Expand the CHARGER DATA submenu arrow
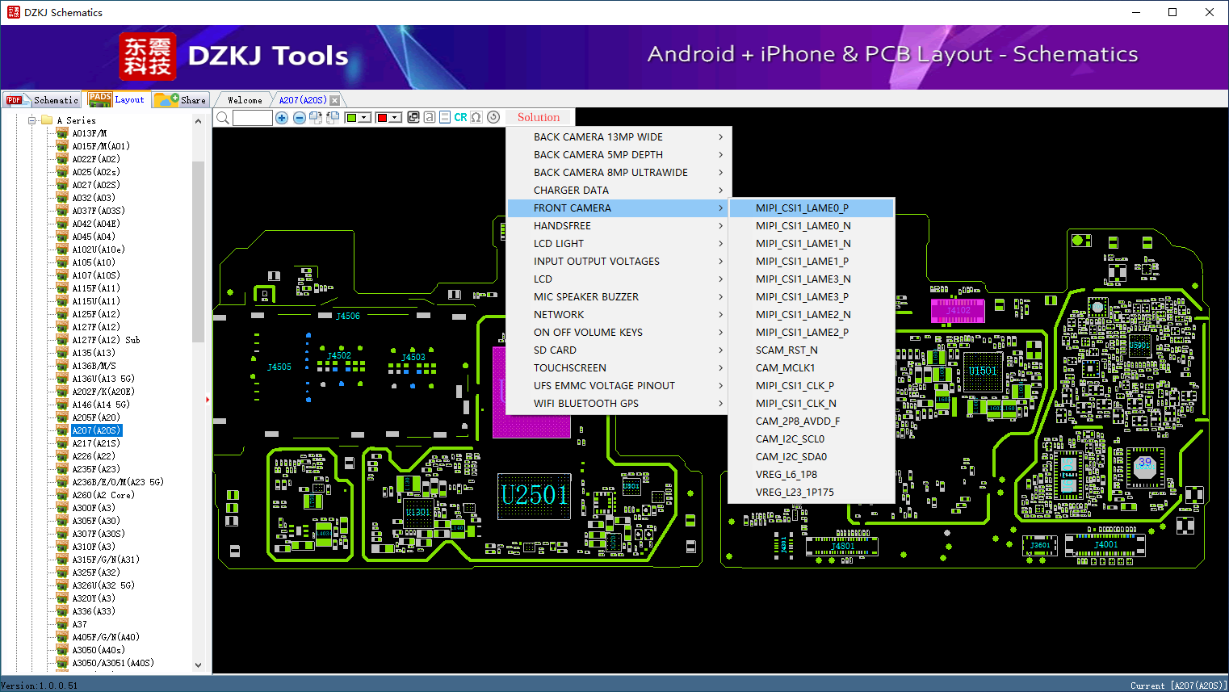This screenshot has width=1229, height=692. 721,191
